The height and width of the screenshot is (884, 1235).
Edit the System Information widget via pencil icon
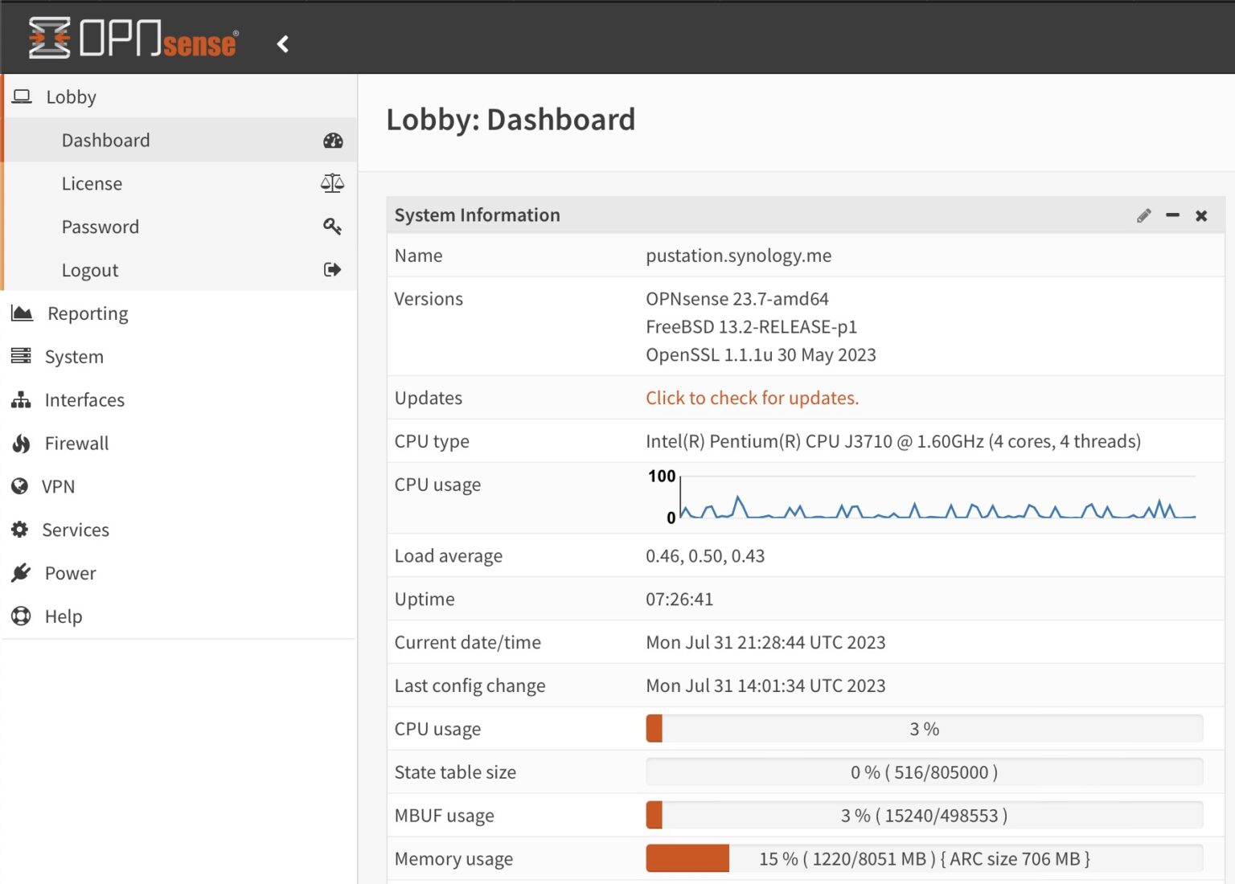tap(1143, 215)
